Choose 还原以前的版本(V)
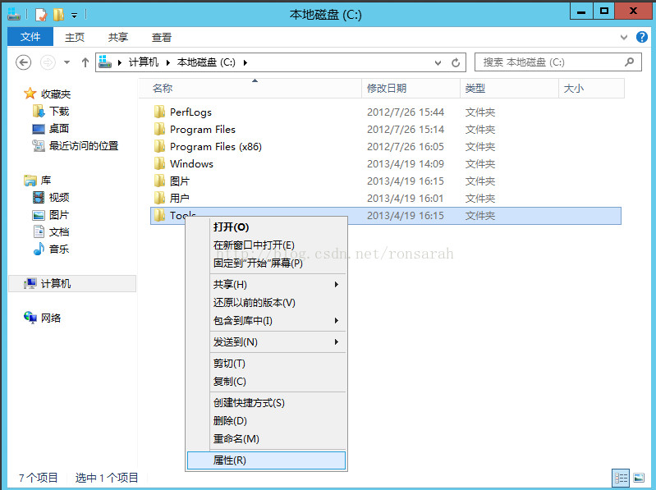This screenshot has height=490, width=656. (266, 302)
